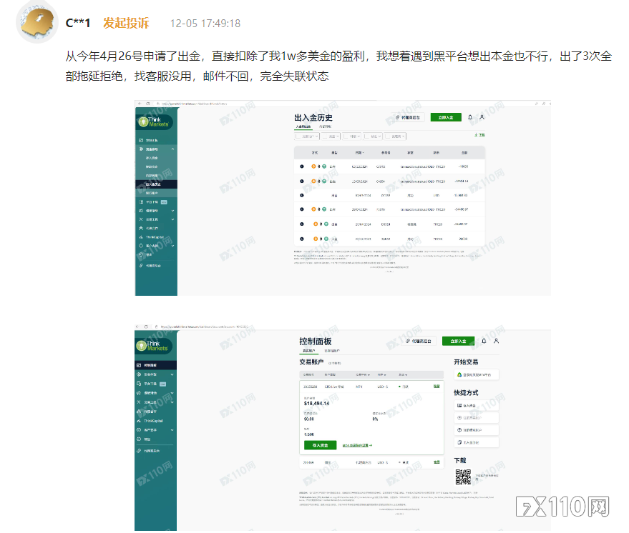
Task: Open the 控制面板 screenshot image
Action: pyautogui.click(x=343, y=428)
